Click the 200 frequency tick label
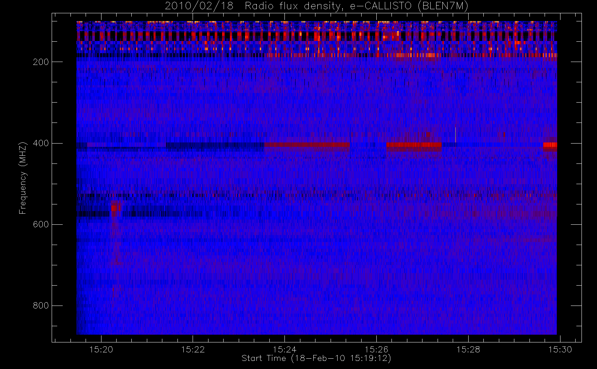 tap(41, 62)
